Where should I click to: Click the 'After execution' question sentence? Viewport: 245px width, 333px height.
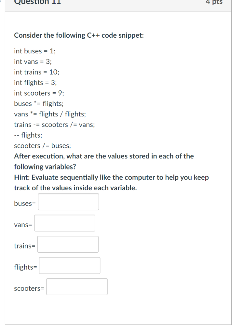coord(104,161)
